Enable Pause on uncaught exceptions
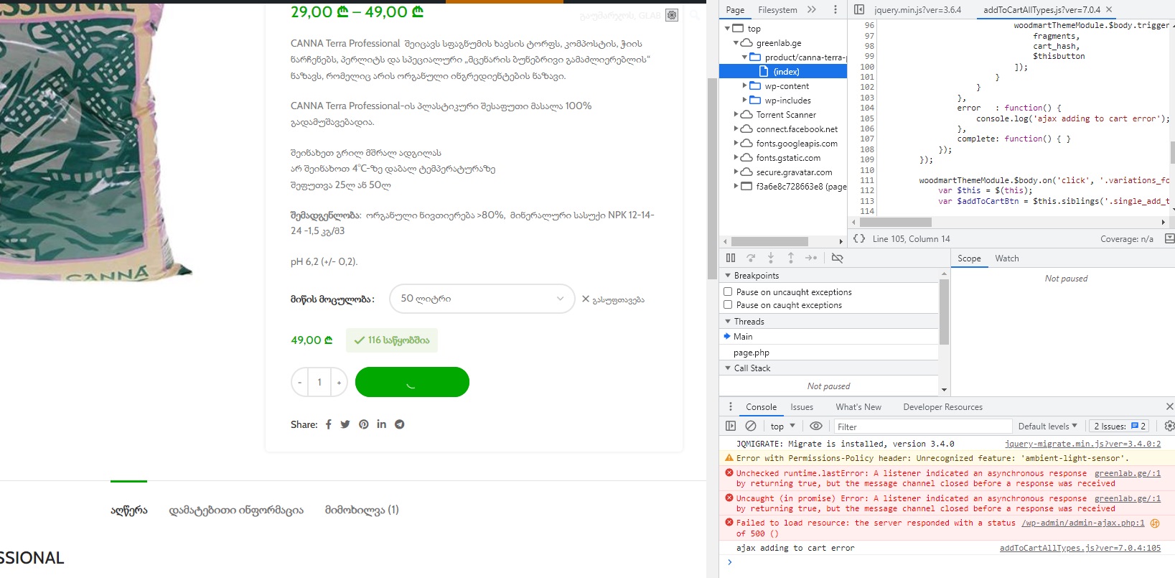The image size is (1175, 578). pyautogui.click(x=728, y=292)
